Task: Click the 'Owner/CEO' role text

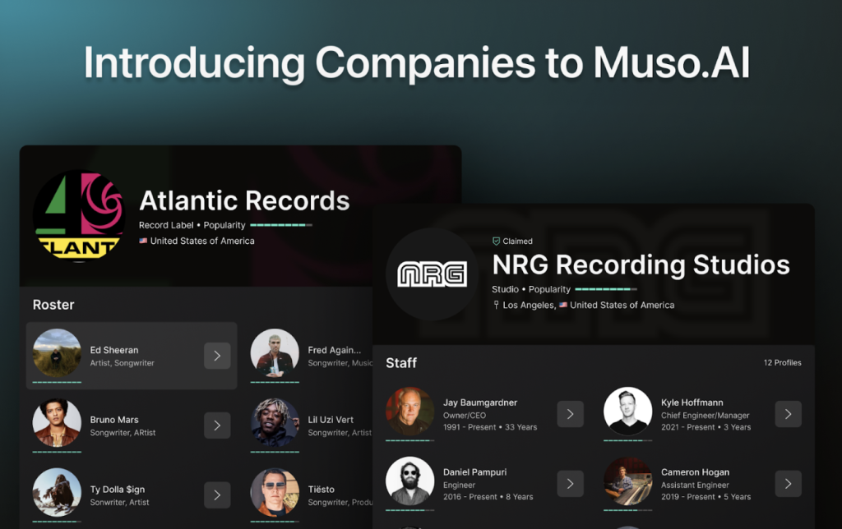Action: point(465,416)
